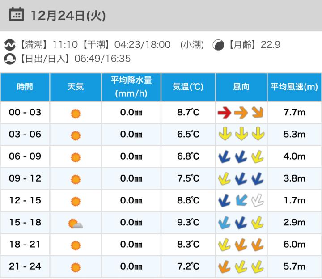Viewport: 322px width, 279px height.
Task: Click the moon age value 22.9
Action: [x=270, y=45]
